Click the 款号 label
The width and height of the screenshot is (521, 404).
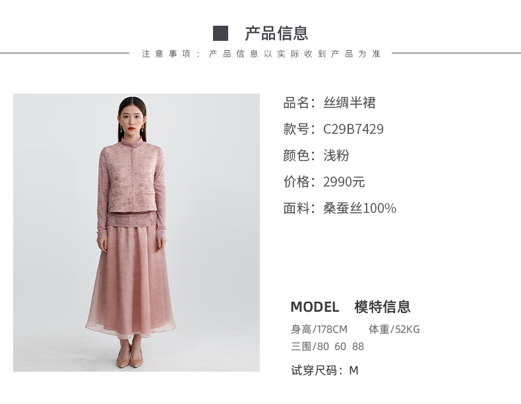(296, 129)
